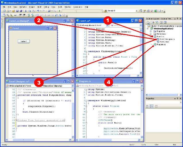Open the File menu
Image resolution: width=183 pixels, height=147 pixels.
click(x=4, y=7)
